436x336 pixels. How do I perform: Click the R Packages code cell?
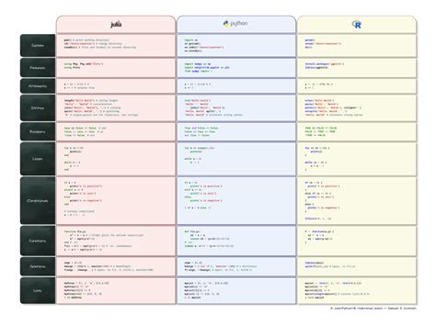click(x=357, y=67)
